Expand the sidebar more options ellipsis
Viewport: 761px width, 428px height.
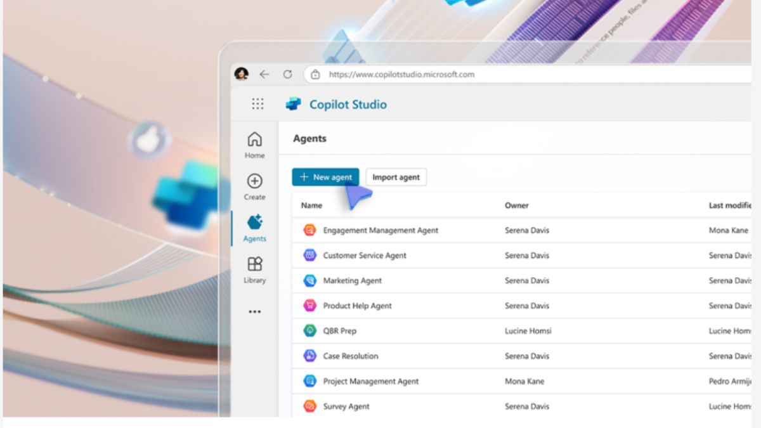point(254,311)
